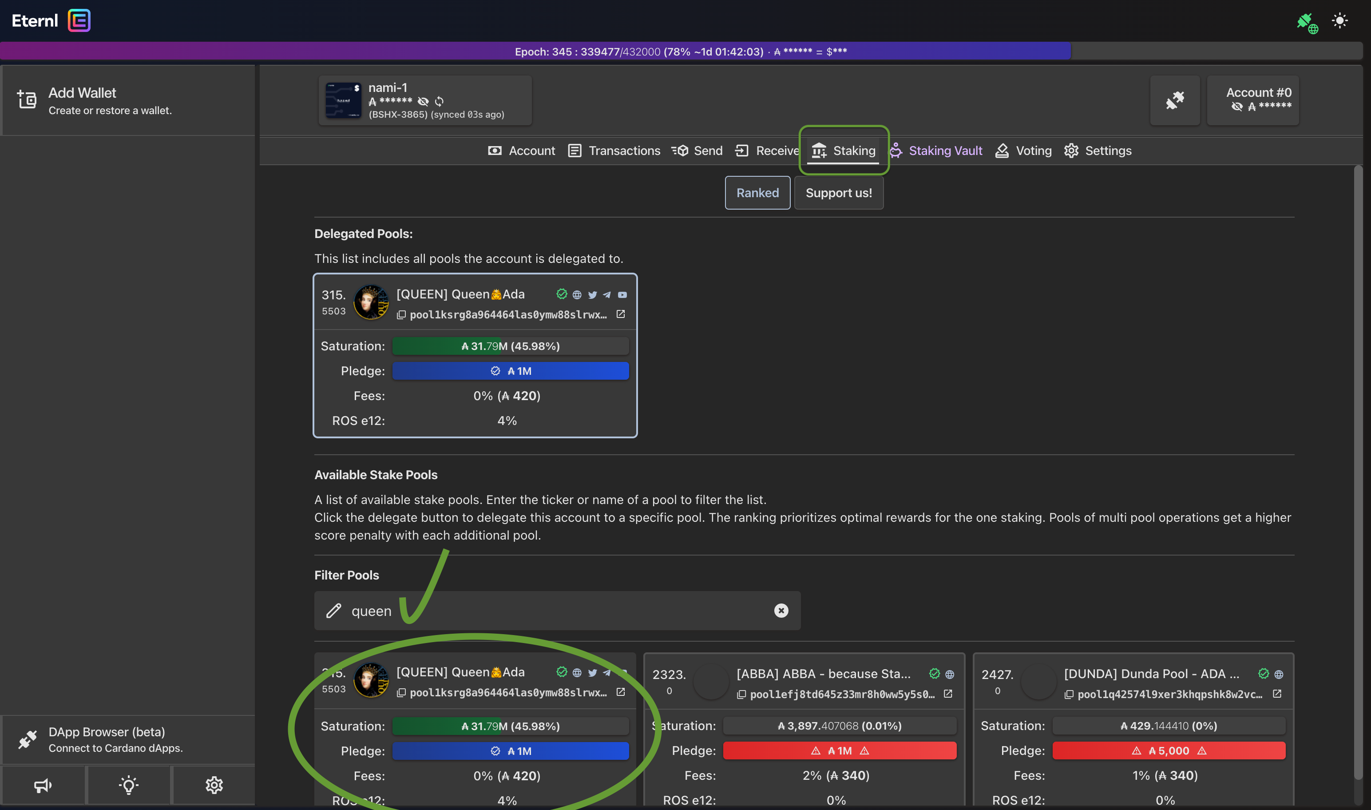Open the DUNDA pool external link icon
This screenshot has width=1371, height=810.
click(1277, 694)
